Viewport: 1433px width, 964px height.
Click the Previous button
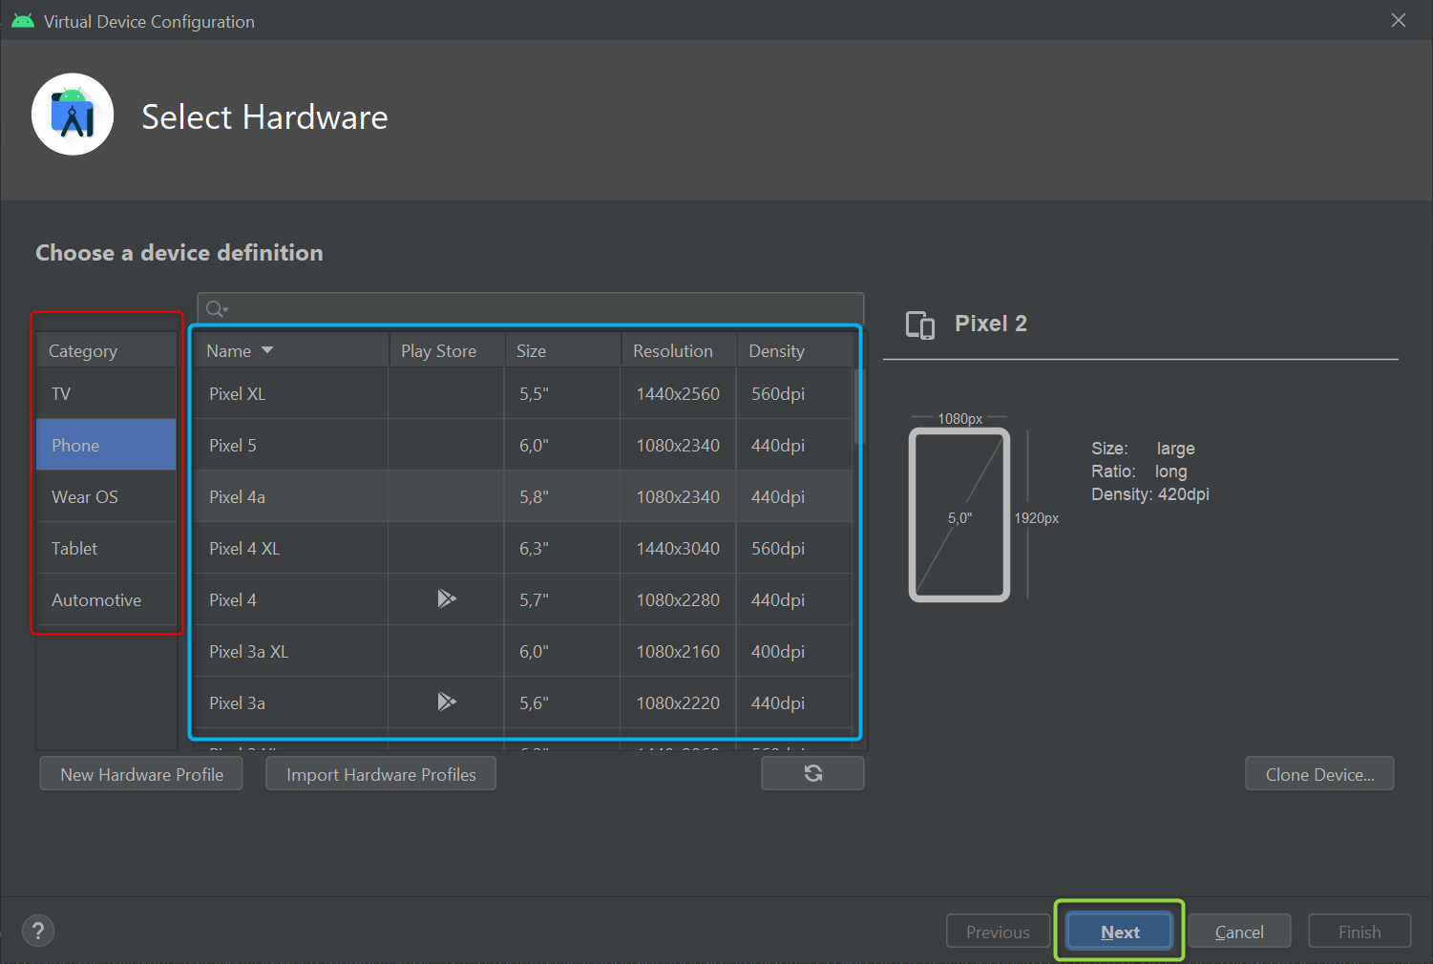(x=998, y=932)
